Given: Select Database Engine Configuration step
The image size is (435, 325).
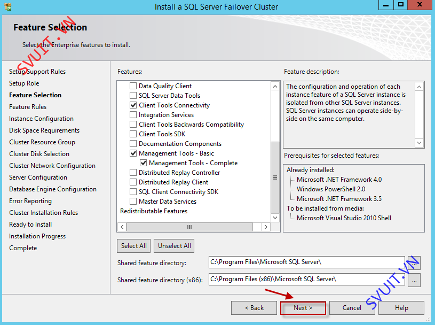Looking at the screenshot, I should 53,189.
